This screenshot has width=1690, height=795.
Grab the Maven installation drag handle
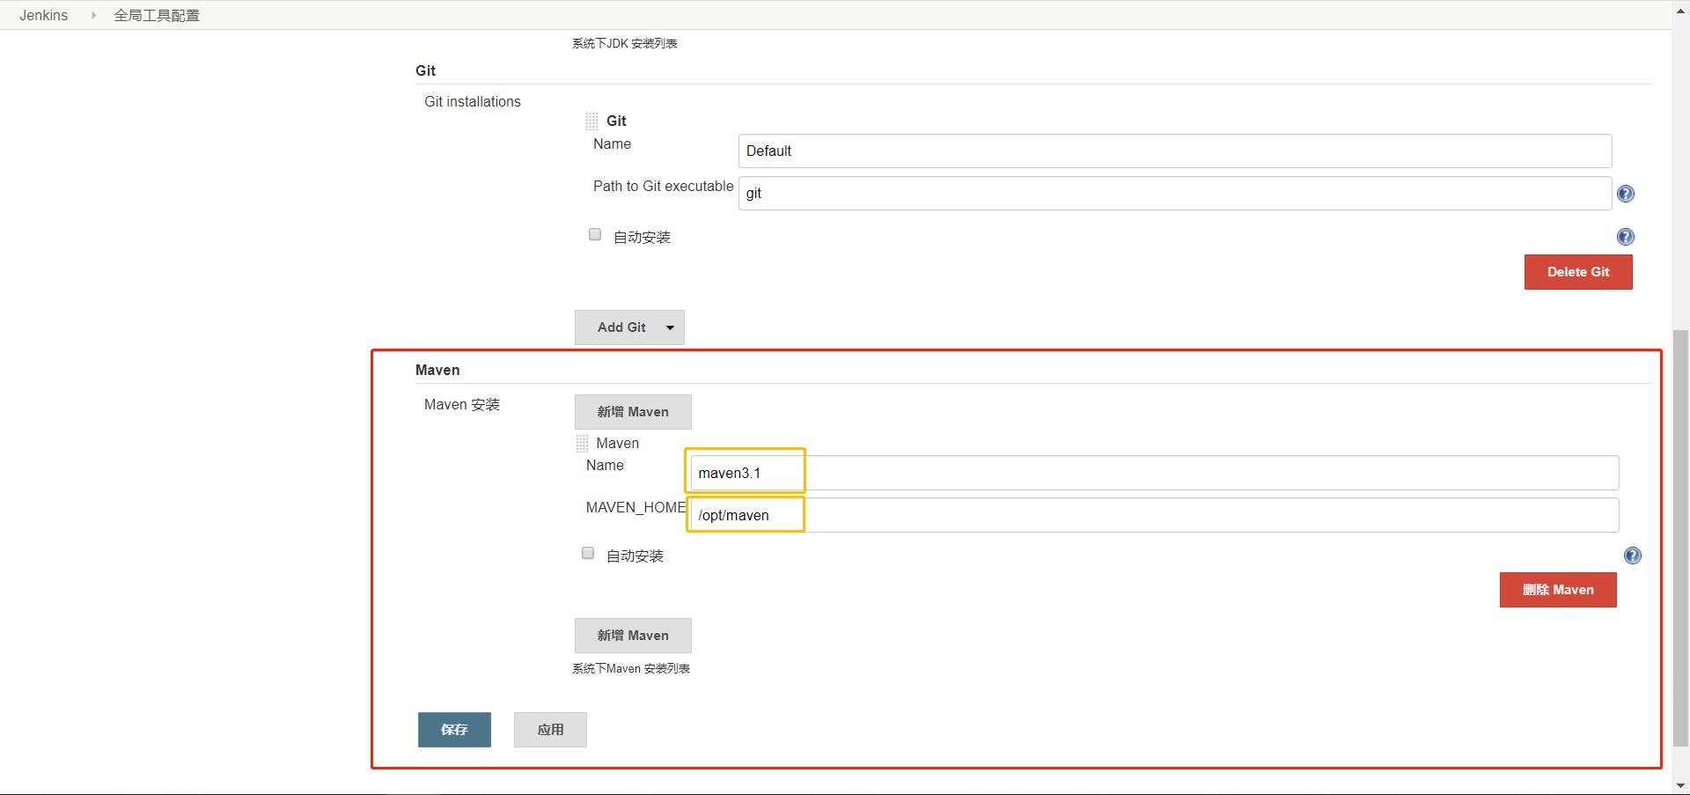tap(582, 444)
